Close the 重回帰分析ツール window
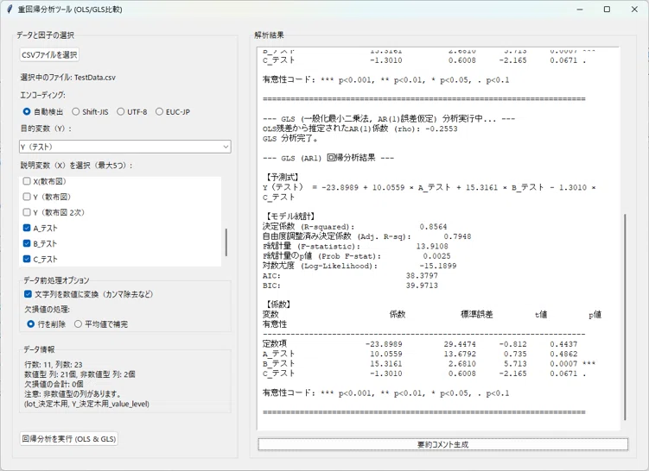Screen dimensions: 649x471 pyautogui.click(x=634, y=9)
